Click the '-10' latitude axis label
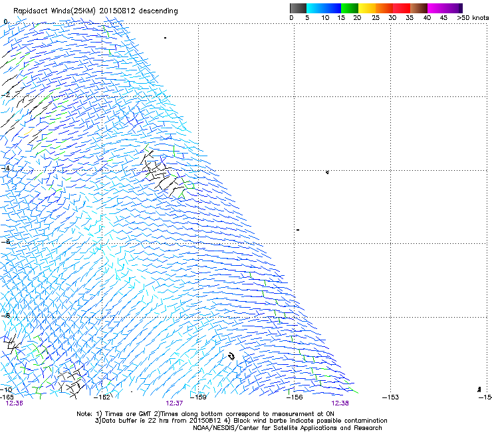This screenshot has height=432, width=492. tap(6, 389)
